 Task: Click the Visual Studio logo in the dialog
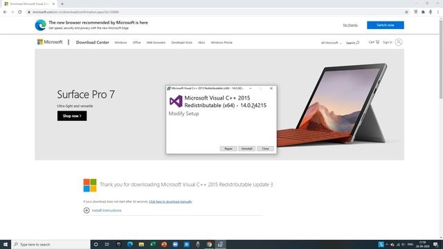(x=176, y=101)
